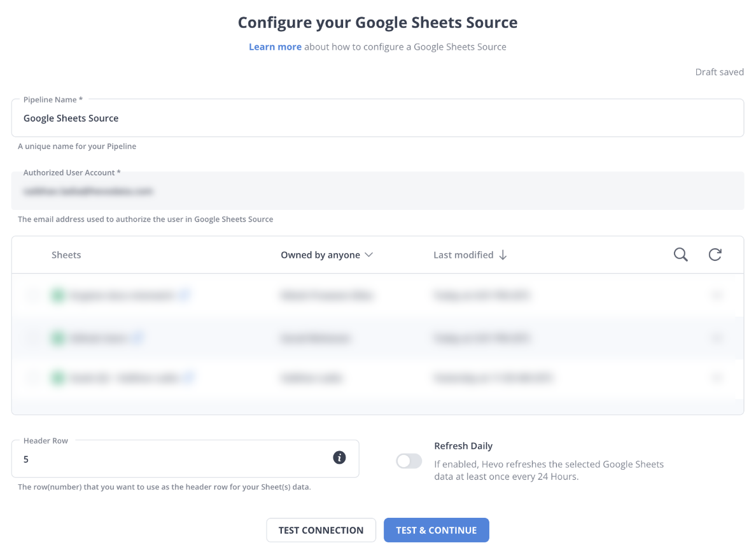Select the TEST CONNECTION button
The width and height of the screenshot is (756, 551).
pyautogui.click(x=321, y=530)
